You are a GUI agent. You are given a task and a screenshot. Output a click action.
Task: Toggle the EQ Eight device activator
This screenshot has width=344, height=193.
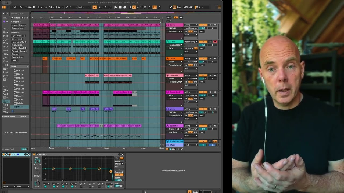point(34,154)
